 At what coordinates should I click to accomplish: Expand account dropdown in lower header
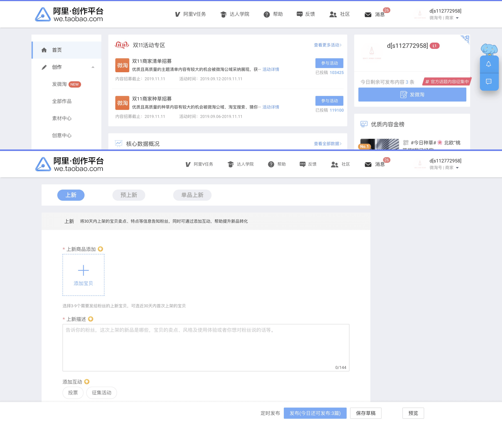coord(457,168)
